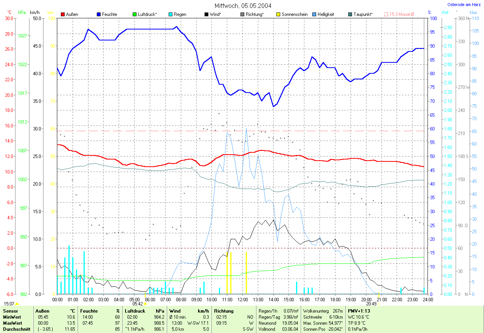
Task: Toggle the 15.3 Monat-Ø average marker
Action: (x=386, y=14)
